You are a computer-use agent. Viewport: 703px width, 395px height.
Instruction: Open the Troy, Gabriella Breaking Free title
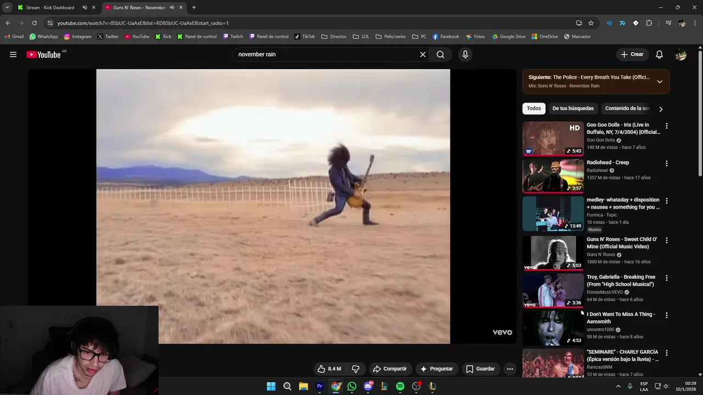(621, 280)
